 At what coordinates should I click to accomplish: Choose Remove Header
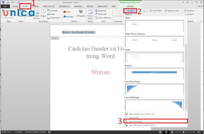click(155, 121)
